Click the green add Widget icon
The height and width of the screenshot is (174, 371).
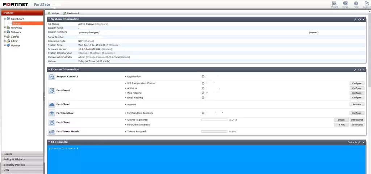click(x=49, y=13)
